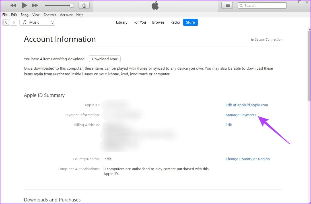Switch to the Library tab

click(x=121, y=22)
